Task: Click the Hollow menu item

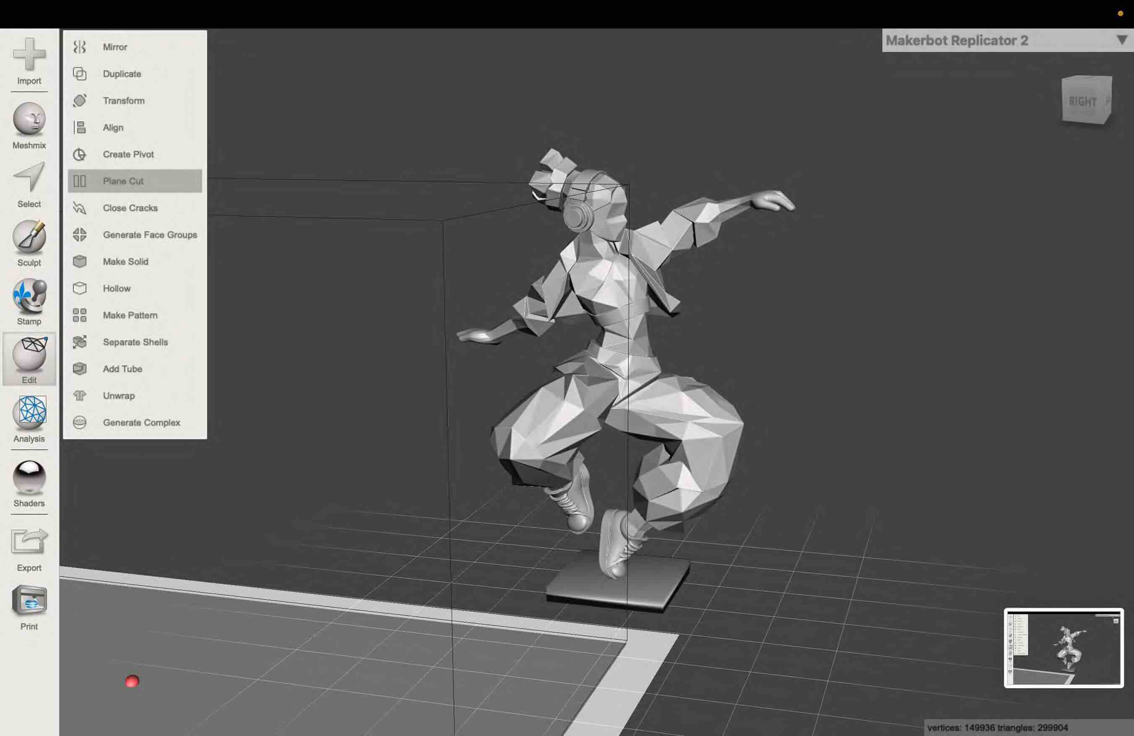Action: 117,288
